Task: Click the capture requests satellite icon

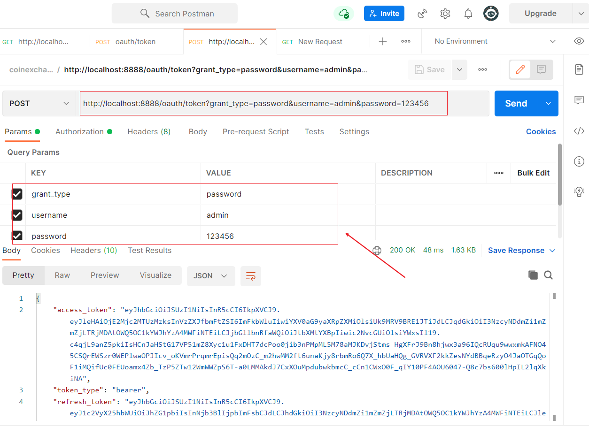Action: pyautogui.click(x=422, y=14)
